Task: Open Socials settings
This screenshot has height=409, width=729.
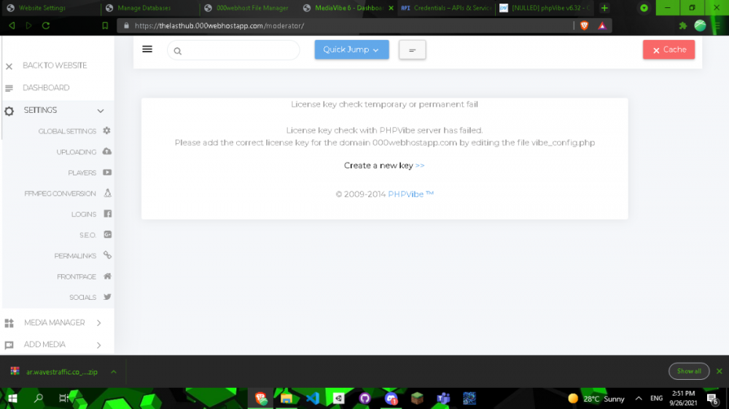Action: click(83, 298)
